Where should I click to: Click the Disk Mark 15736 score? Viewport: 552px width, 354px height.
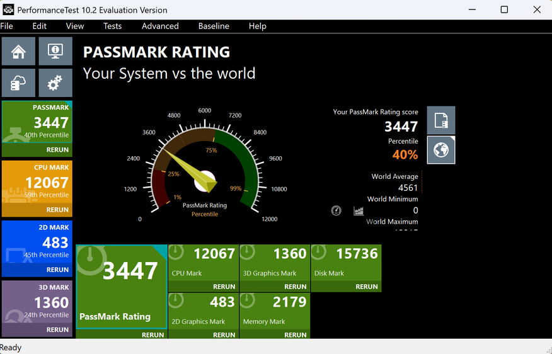coord(357,254)
